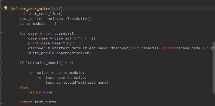Click the fold-end marker beside 'return test_suite'

coord(1,102)
